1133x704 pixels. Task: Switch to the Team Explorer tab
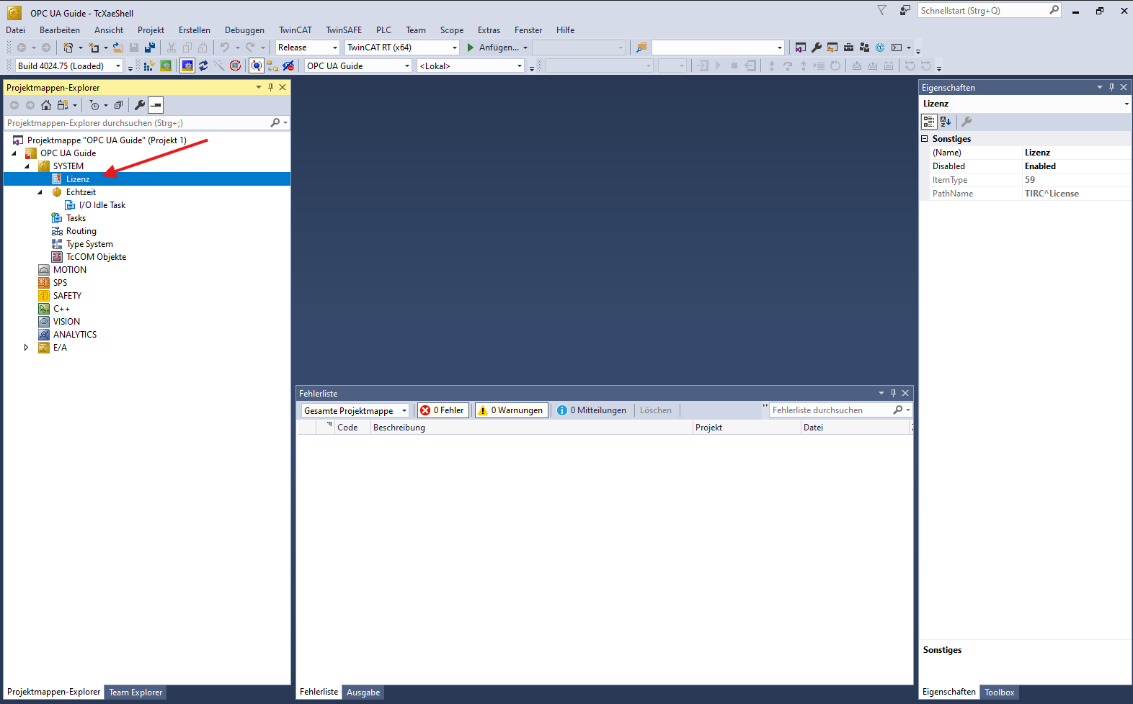(135, 692)
